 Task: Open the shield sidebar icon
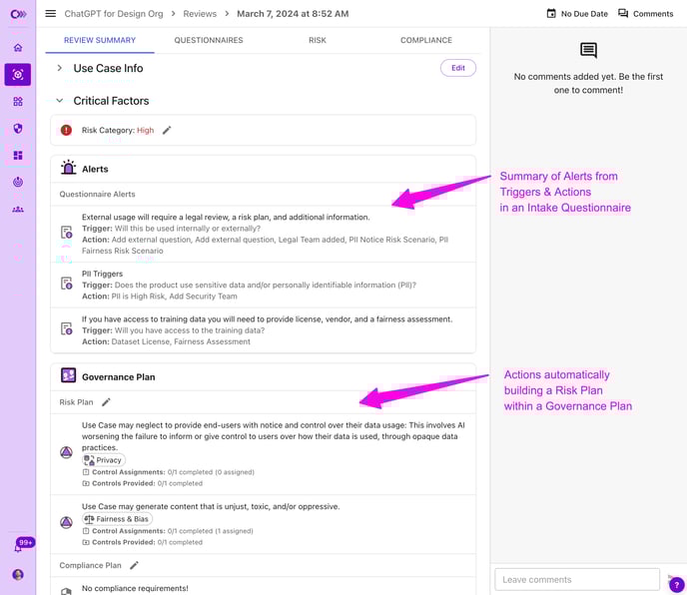[18, 129]
